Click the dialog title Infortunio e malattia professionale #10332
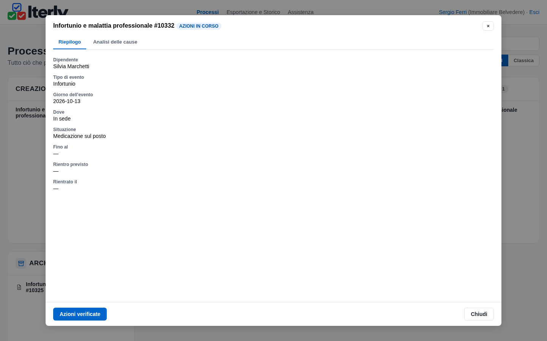Viewport: 547px width, 341px height. [114, 26]
